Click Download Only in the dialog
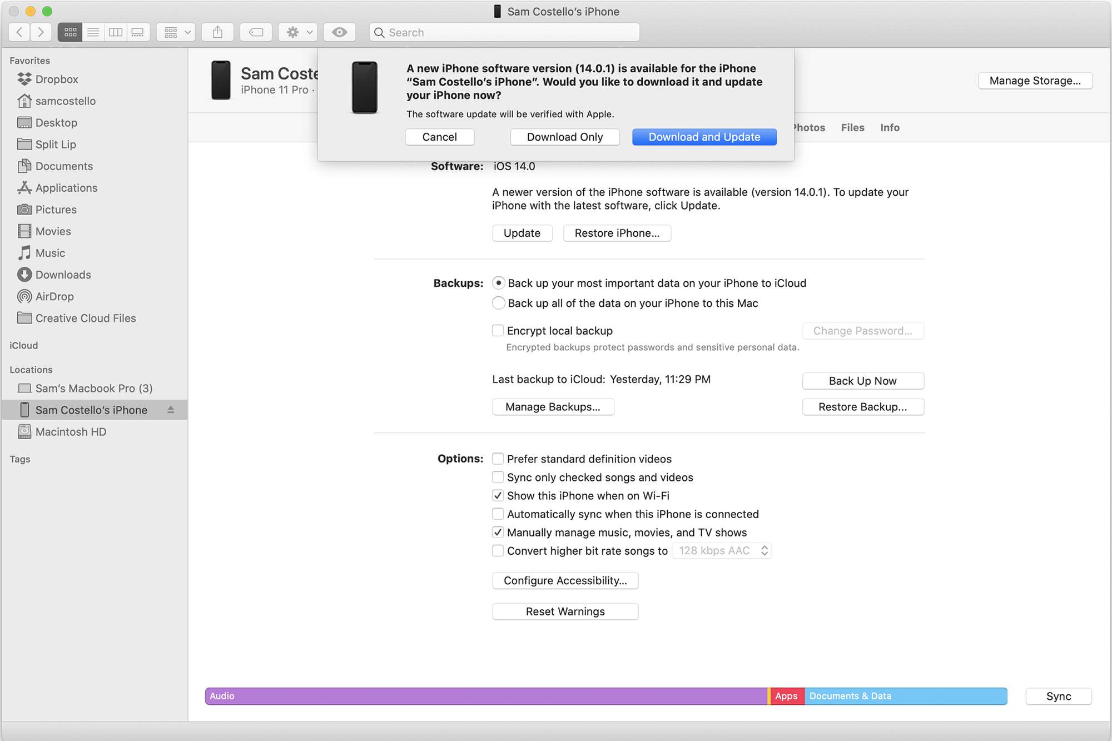1112x741 pixels. [565, 137]
